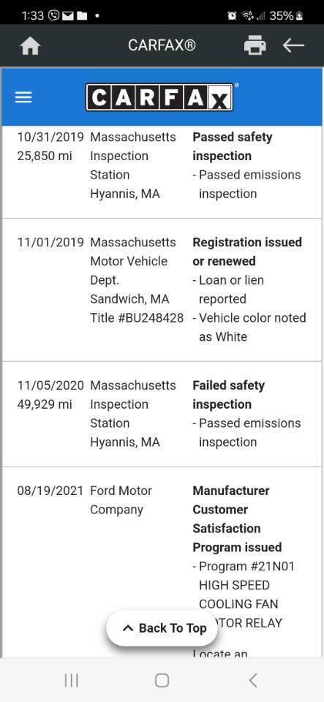The width and height of the screenshot is (324, 702).
Task: Click the printer icon
Action: (x=255, y=45)
